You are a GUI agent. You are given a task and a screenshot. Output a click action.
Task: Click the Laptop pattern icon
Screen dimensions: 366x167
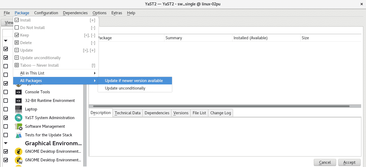(19, 109)
